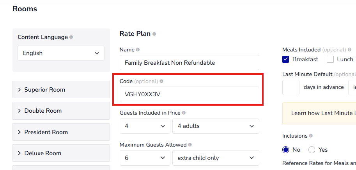
Task: Click info icon for Guests Included in Price
Action: (184, 113)
